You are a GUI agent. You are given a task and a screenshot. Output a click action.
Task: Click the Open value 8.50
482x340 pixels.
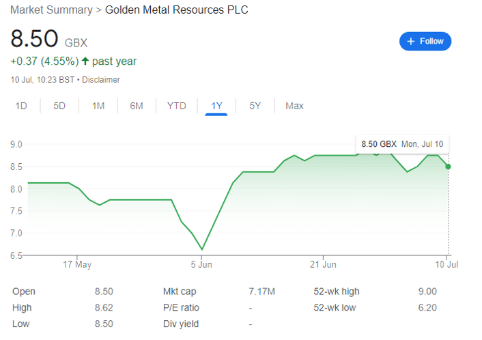pyautogui.click(x=104, y=292)
